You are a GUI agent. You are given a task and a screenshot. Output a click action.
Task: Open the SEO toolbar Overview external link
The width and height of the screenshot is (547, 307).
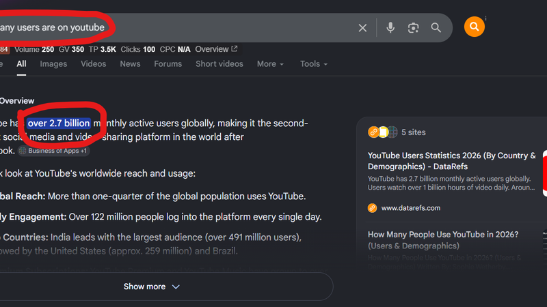click(216, 49)
